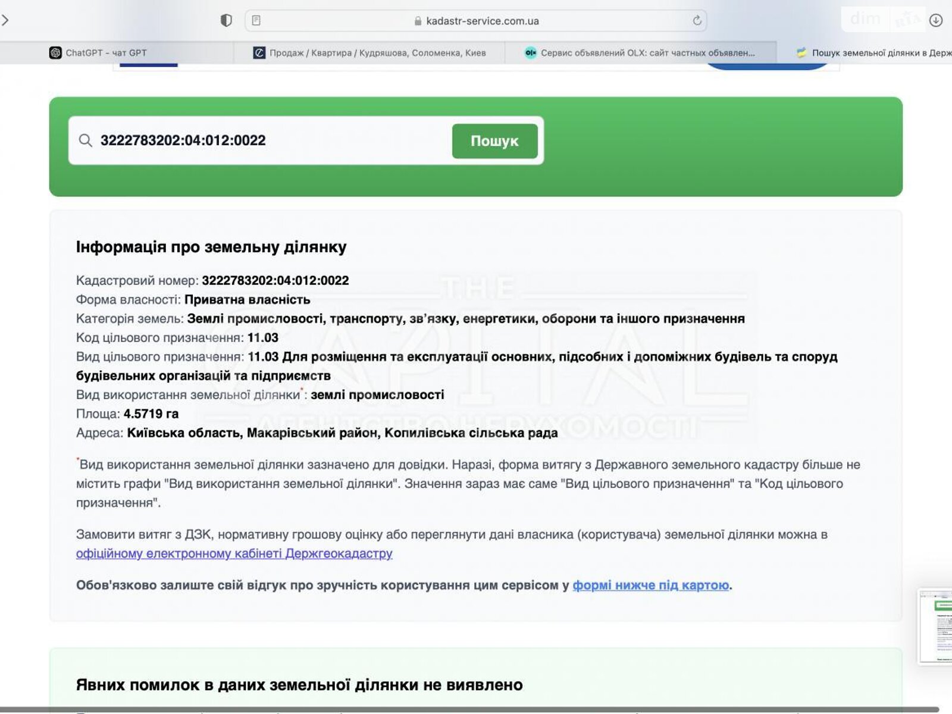This screenshot has height=714, width=952.
Task: Click the kadastr-service.com.ua address bar
Action: tap(476, 21)
